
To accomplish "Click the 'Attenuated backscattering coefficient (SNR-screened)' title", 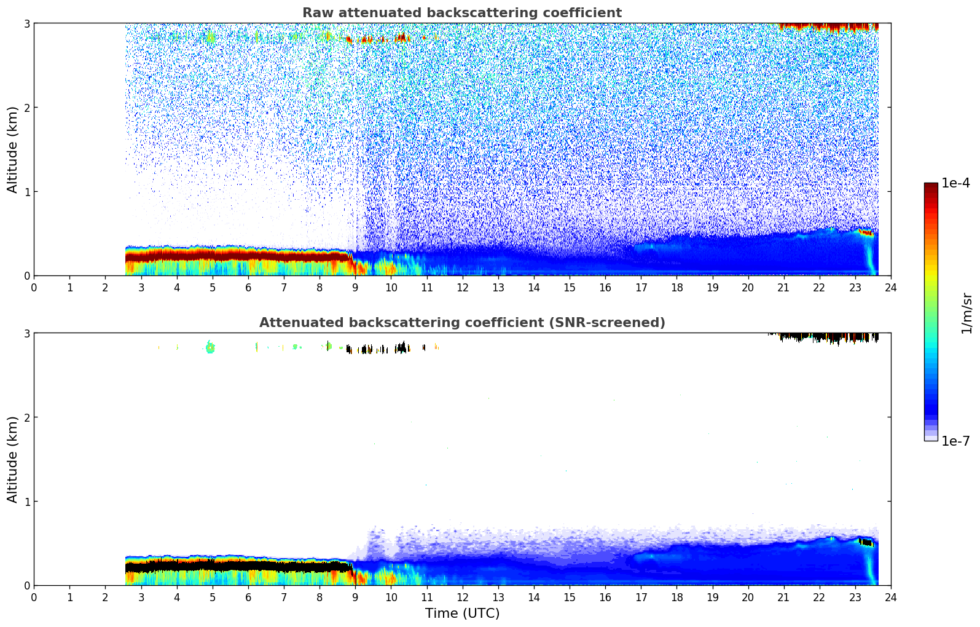I will (x=461, y=323).
